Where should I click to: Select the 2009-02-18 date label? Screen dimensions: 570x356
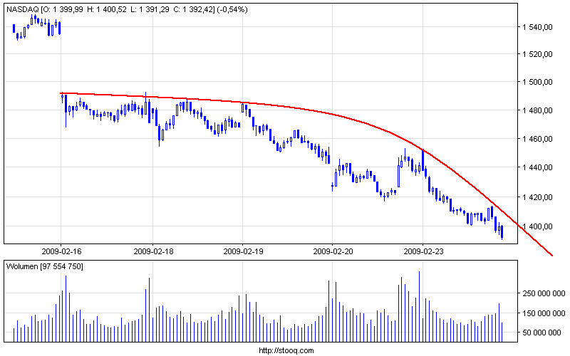151,251
